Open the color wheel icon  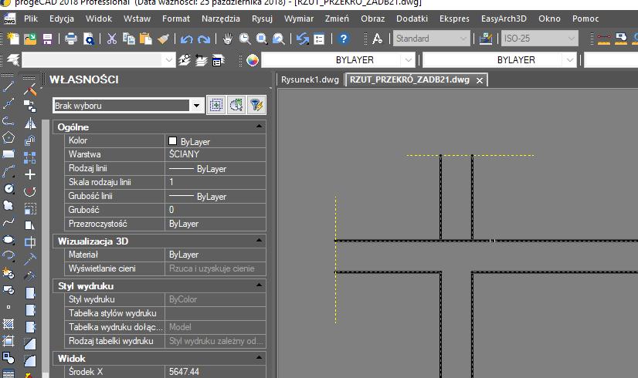click(253, 60)
